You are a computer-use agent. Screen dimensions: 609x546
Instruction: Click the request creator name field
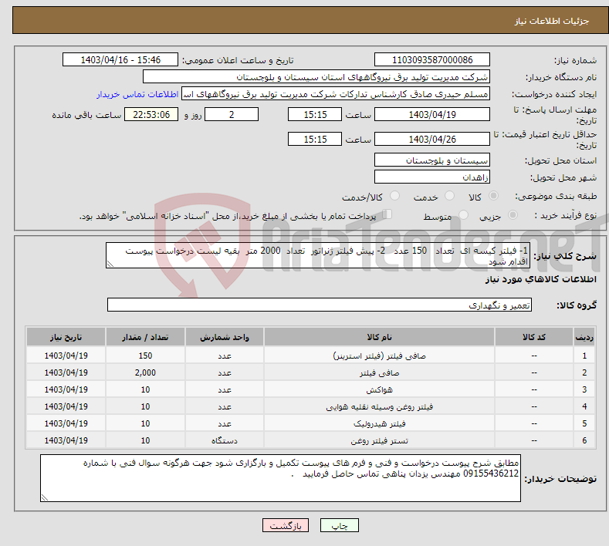pyautogui.click(x=336, y=94)
